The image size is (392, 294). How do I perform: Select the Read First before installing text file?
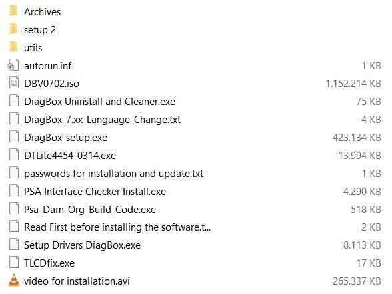117,227
